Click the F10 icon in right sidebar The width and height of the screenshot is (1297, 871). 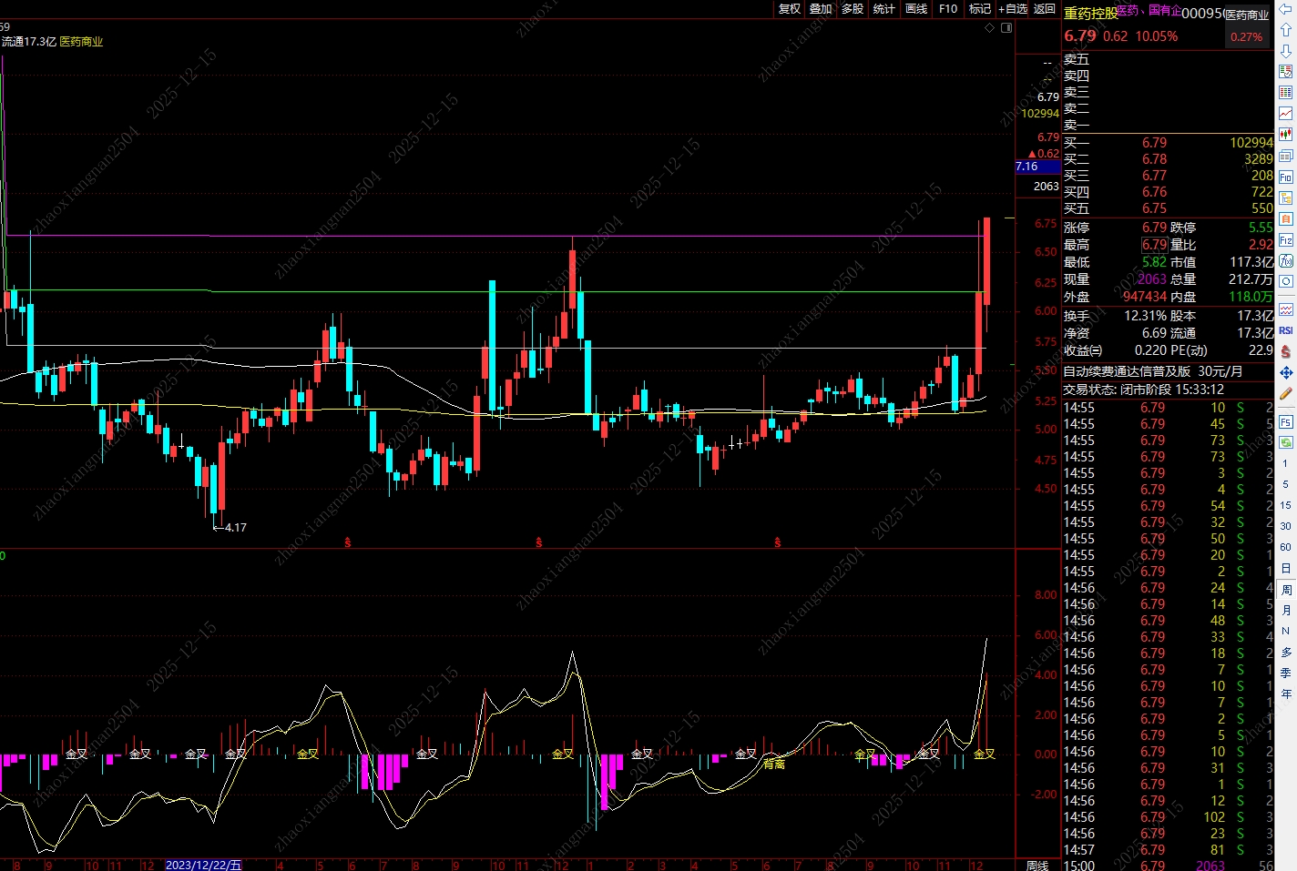pyautogui.click(x=1285, y=177)
